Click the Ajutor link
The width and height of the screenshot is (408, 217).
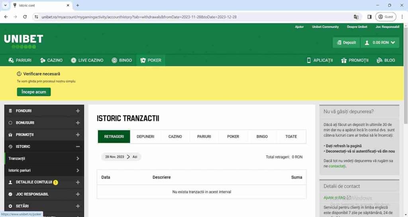click(299, 27)
